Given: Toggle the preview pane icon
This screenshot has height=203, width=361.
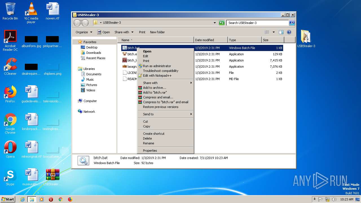Looking at the screenshot, I should tap(281, 32).
